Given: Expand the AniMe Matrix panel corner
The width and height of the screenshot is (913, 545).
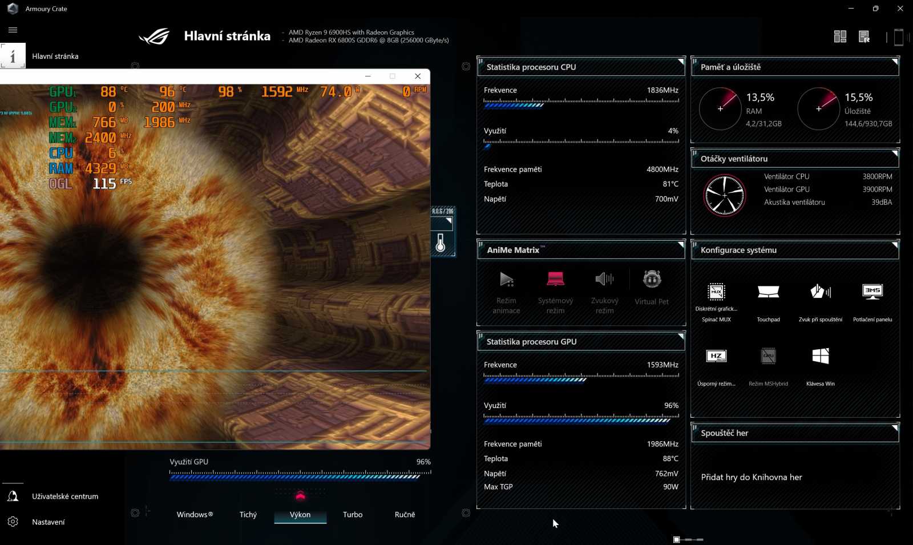Looking at the screenshot, I should click(x=681, y=245).
